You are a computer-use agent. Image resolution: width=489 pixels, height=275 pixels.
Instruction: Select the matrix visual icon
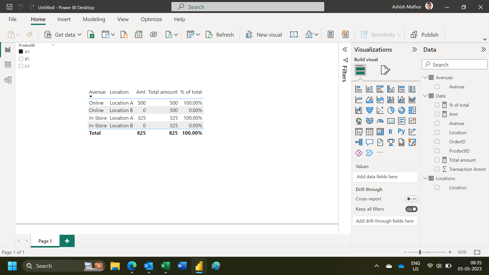[380, 132]
